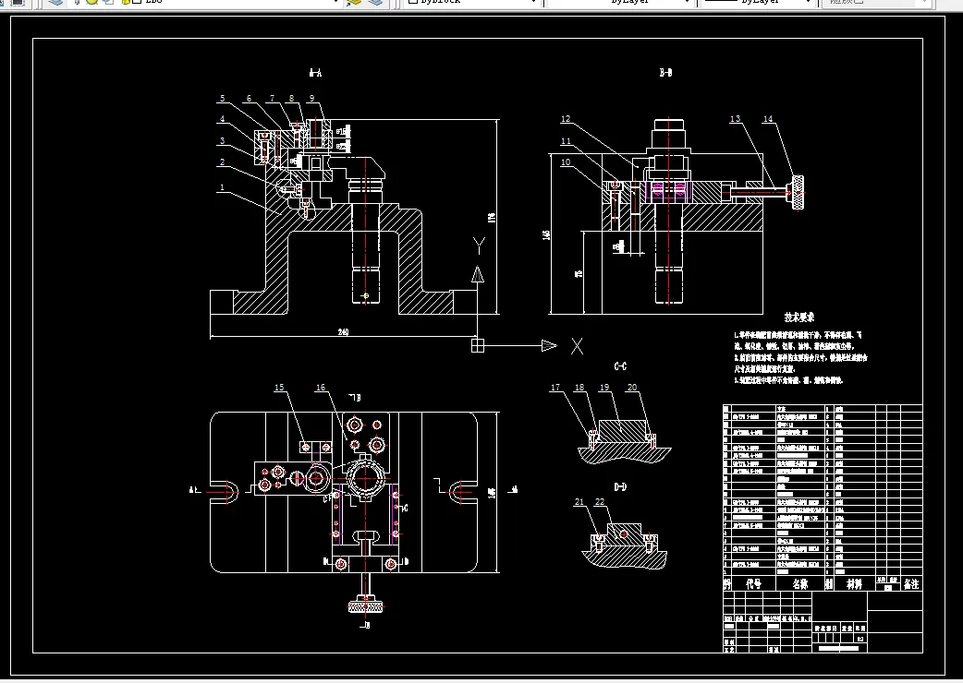963x683 pixels.
Task: Open the ByBlock color control dropdown
Action: pos(473,2)
